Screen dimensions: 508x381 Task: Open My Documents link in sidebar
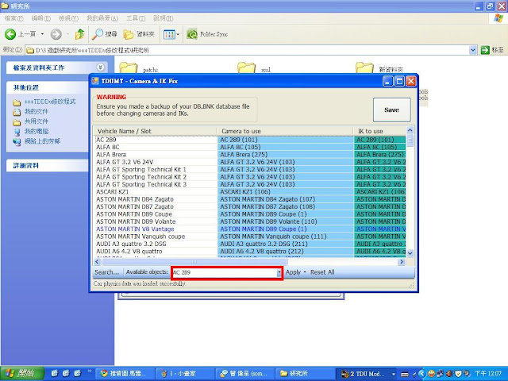click(37, 112)
